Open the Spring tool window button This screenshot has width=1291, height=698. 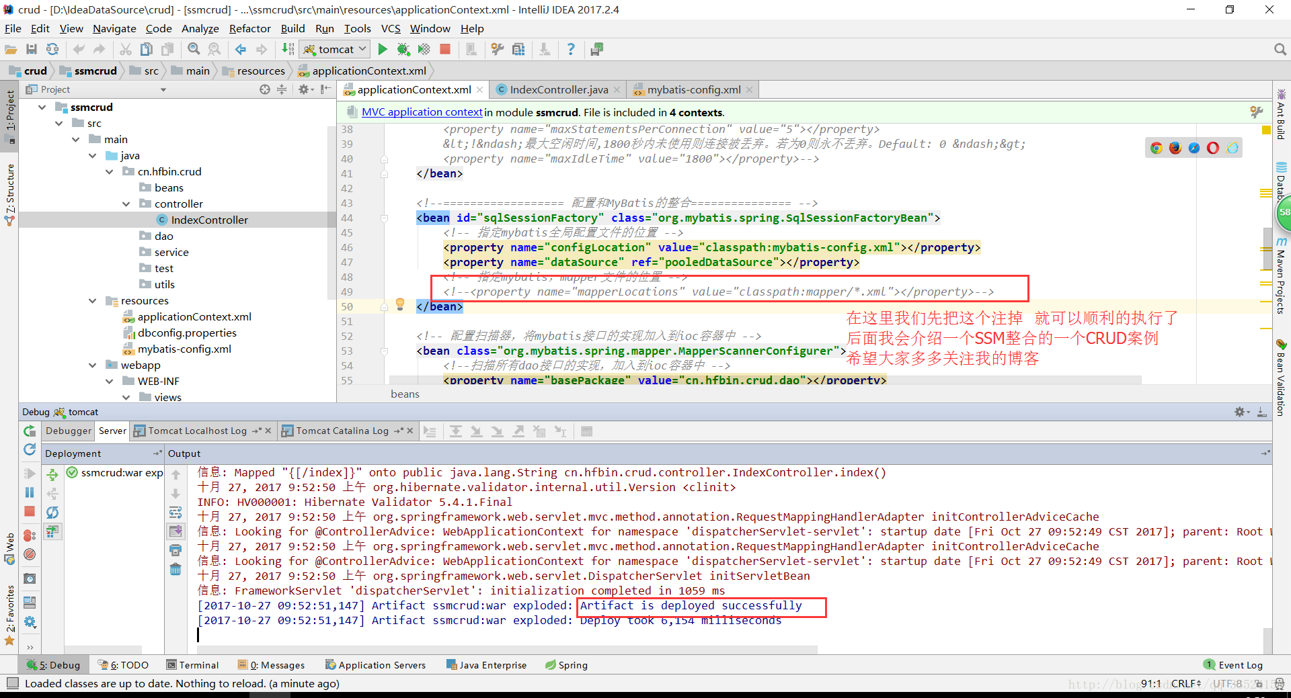tap(566, 665)
